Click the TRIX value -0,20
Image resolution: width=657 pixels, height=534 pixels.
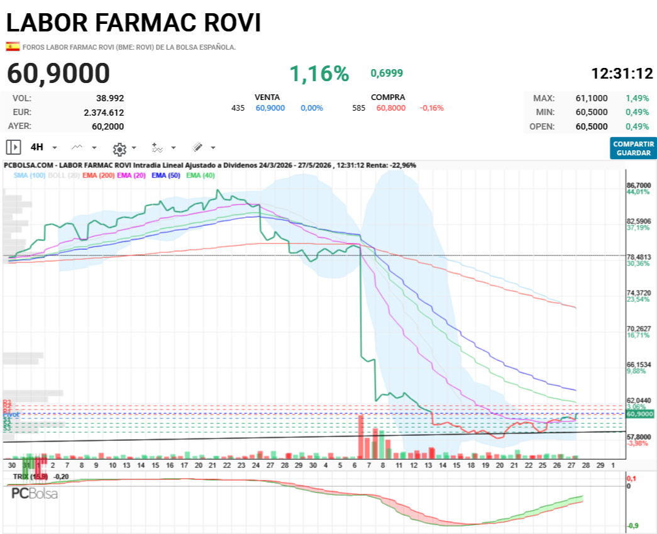(x=61, y=477)
